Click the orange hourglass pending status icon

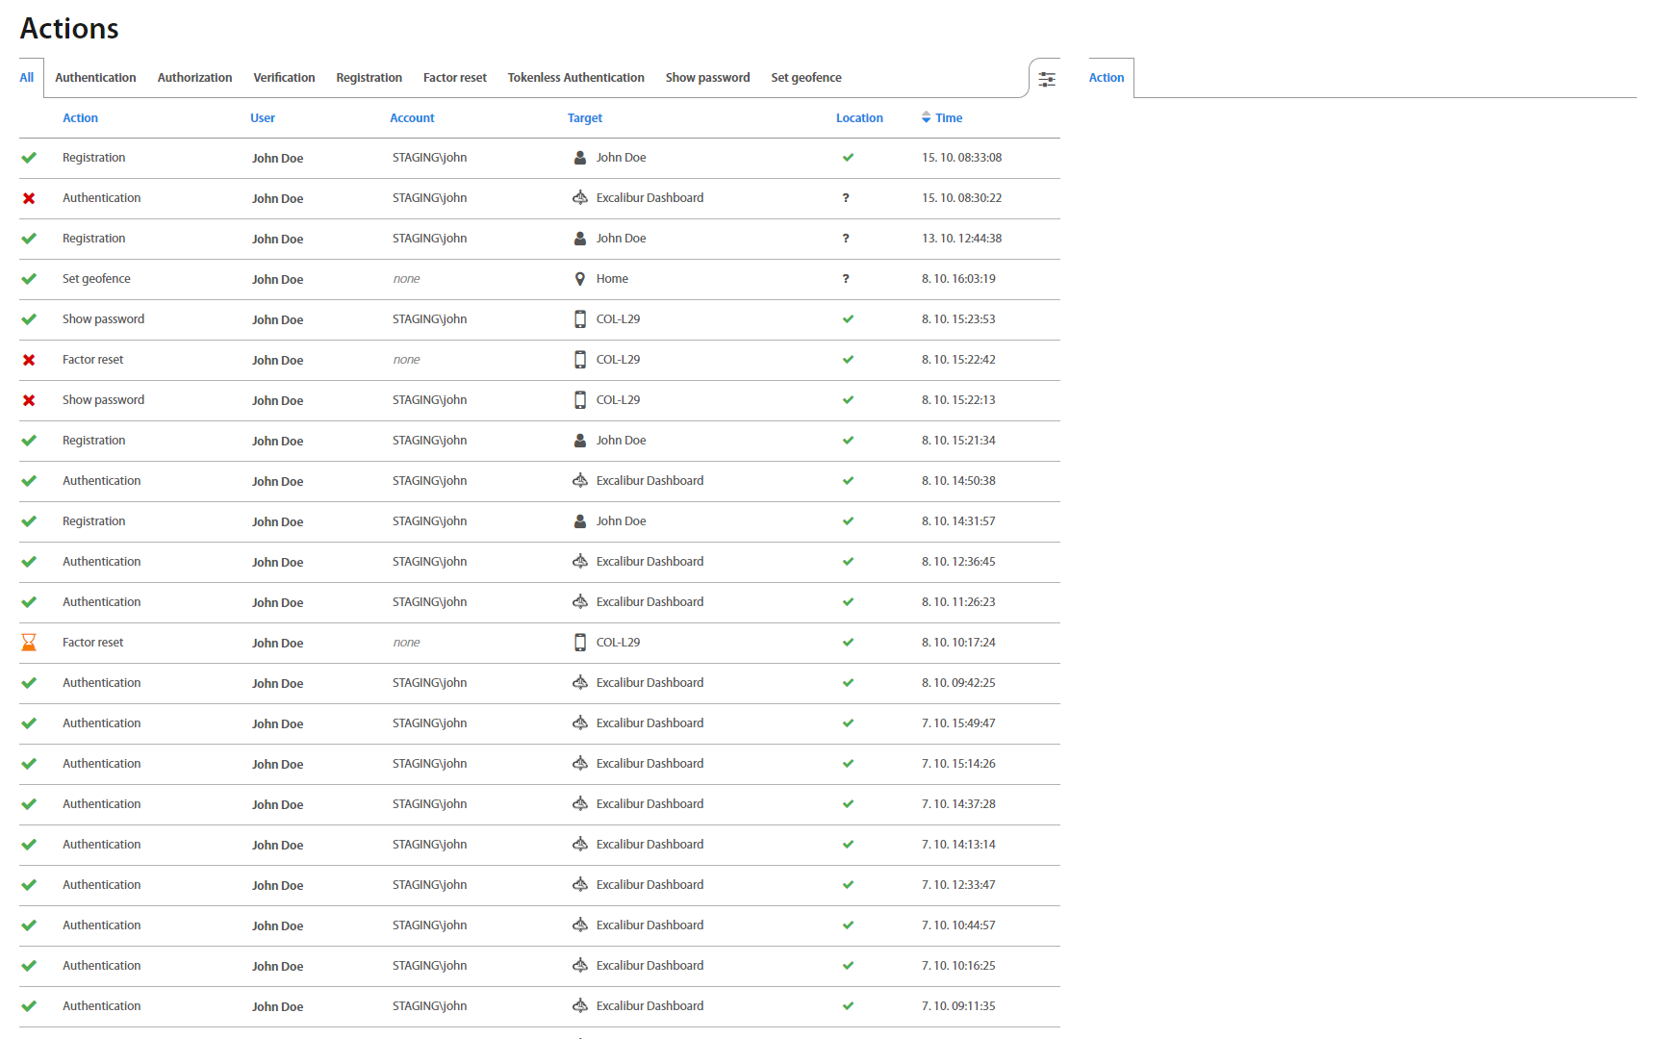coord(29,643)
